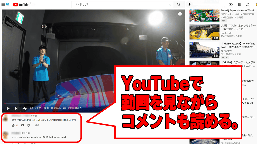Open the notifications bell
The image size is (257, 144).
tap(248, 5)
